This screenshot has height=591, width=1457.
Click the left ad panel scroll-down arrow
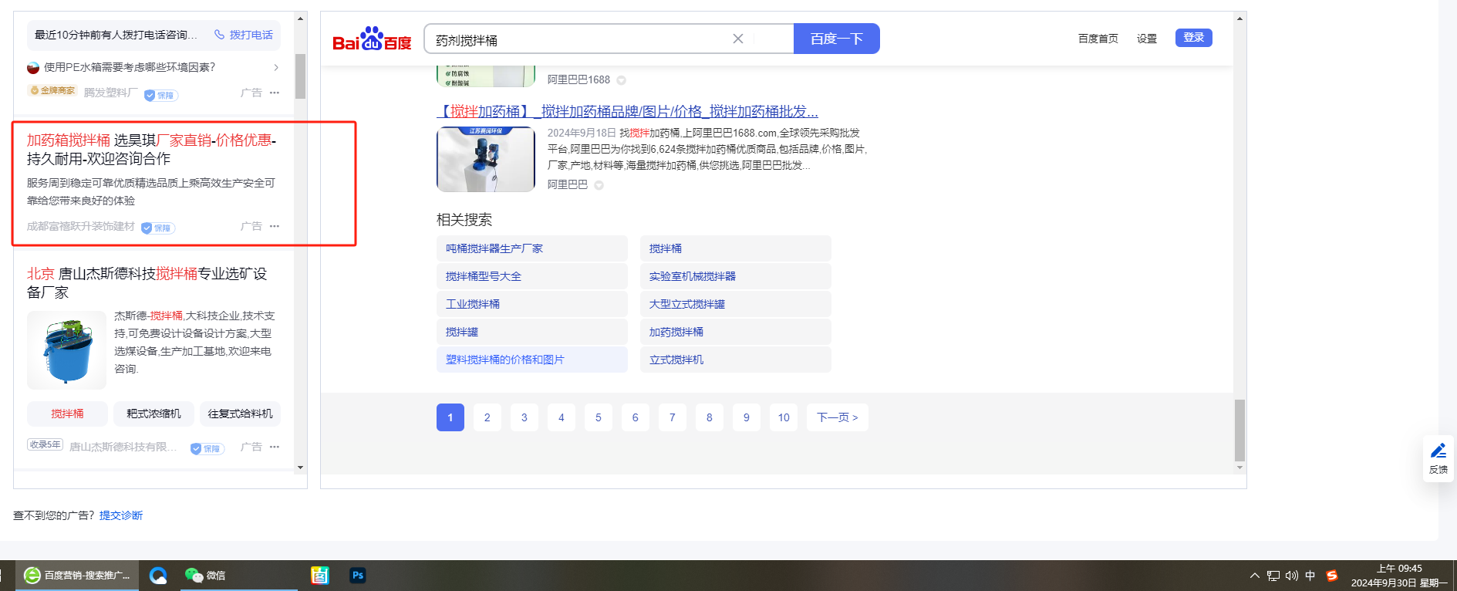pyautogui.click(x=301, y=468)
